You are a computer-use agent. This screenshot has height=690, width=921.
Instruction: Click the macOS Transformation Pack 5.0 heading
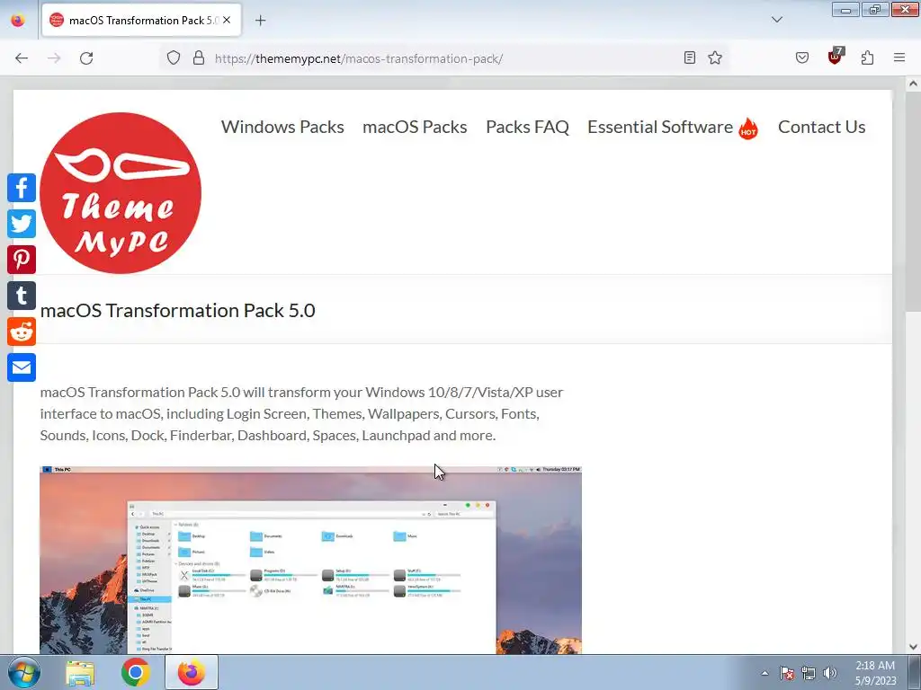[x=177, y=310]
